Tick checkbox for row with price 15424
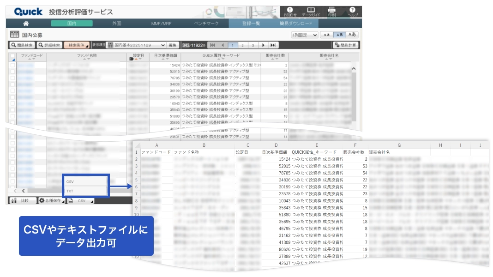This screenshot has width=493, height=277. pyautogui.click(x=12, y=65)
